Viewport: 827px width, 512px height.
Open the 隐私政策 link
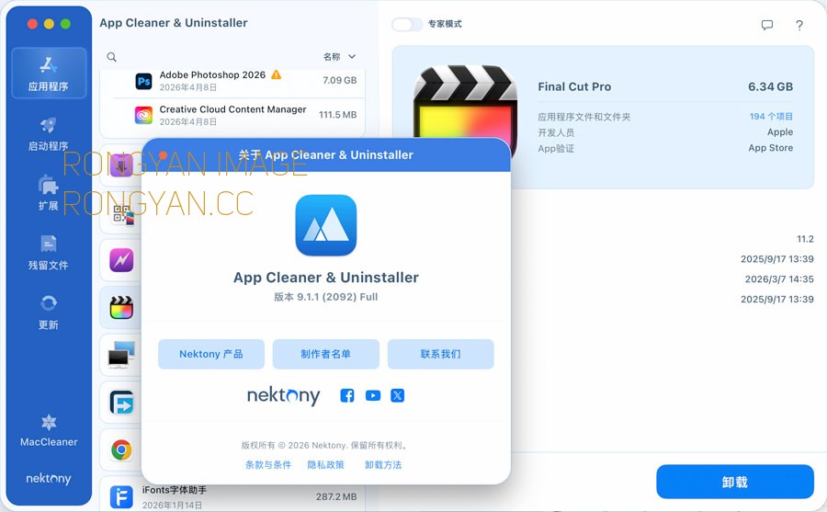click(x=325, y=465)
